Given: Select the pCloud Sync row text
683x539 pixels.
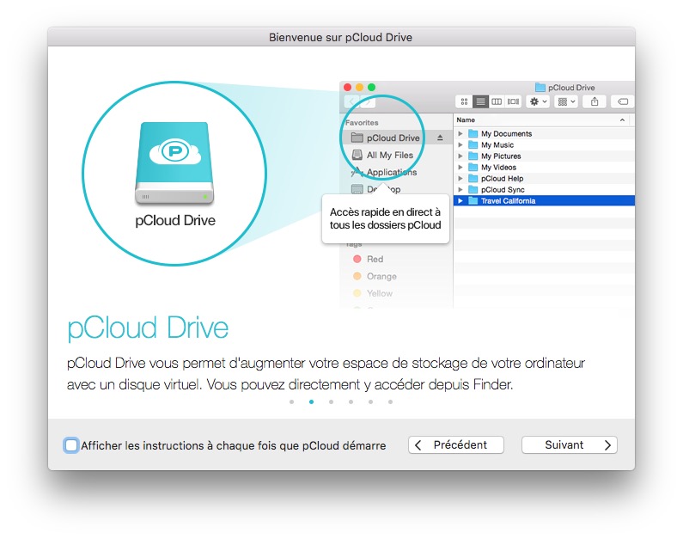Looking at the screenshot, I should tap(503, 190).
